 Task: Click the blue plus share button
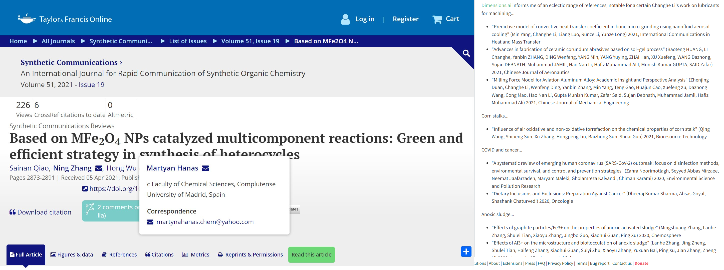coord(466,251)
